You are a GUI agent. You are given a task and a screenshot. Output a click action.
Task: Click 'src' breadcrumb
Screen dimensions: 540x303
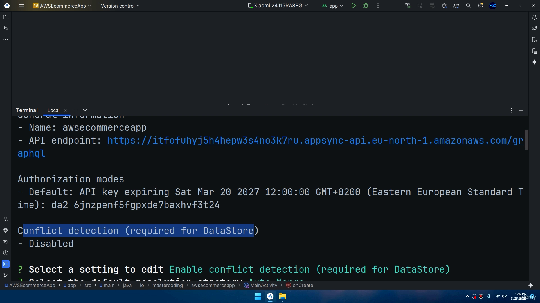coord(88,285)
